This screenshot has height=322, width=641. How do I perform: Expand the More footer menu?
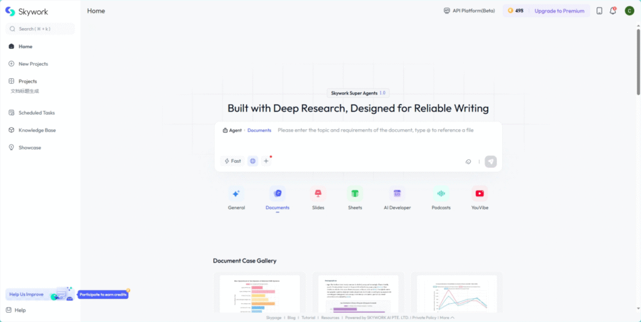[447, 318]
